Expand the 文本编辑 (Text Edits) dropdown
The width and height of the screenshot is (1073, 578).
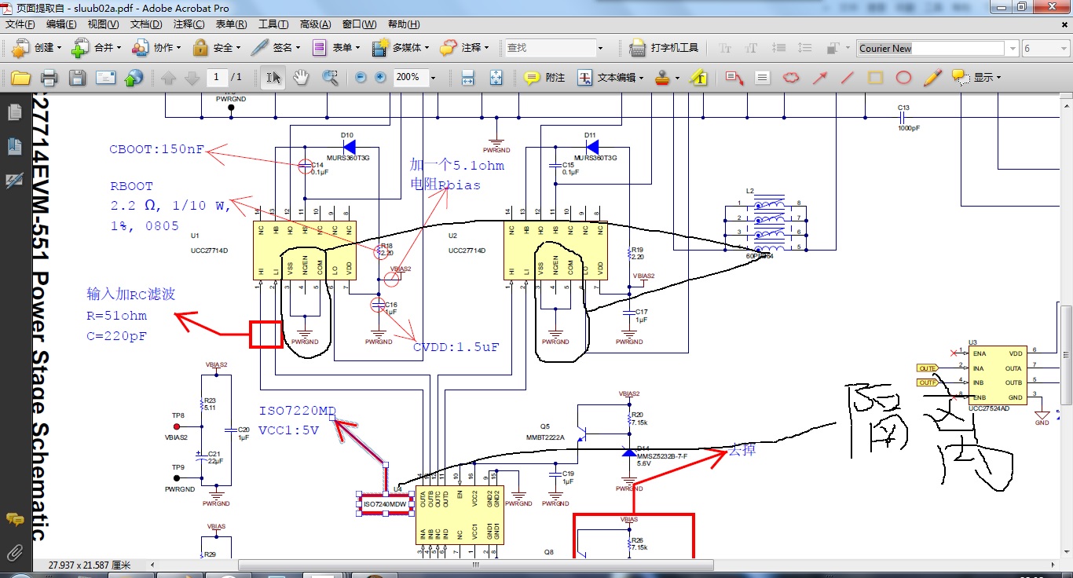pyautogui.click(x=610, y=78)
